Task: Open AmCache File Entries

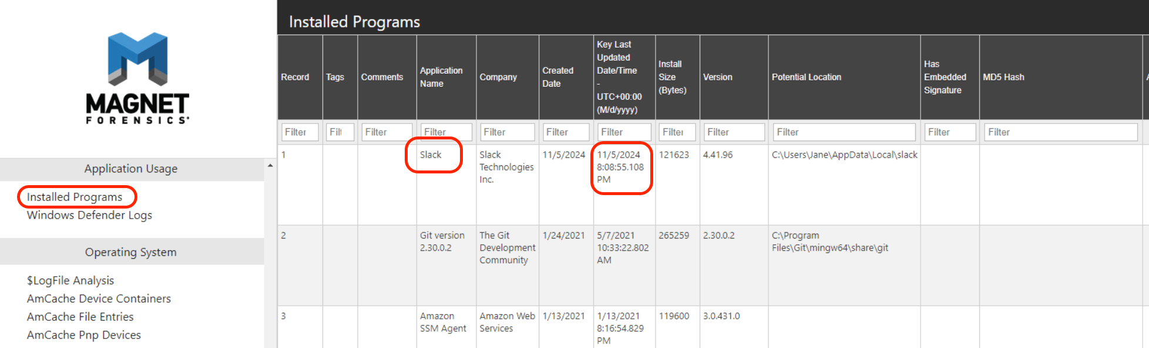Action: tap(80, 317)
